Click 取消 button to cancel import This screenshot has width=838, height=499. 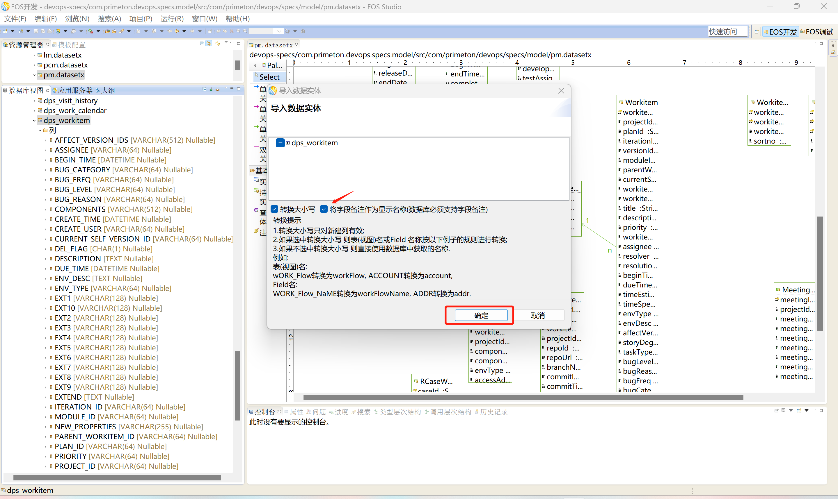point(538,315)
